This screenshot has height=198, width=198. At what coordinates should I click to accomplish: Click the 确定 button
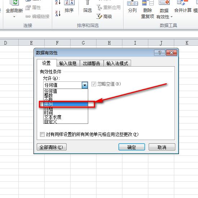pyautogui.click(x=131, y=147)
